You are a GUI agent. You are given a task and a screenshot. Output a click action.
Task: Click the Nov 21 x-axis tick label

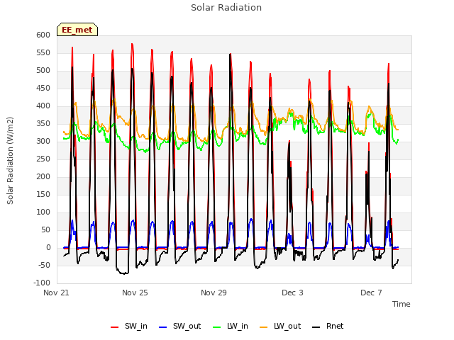pyautogui.click(x=57, y=293)
